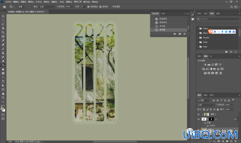Click the tolerance input field
Screen dimensions: 241x143
(x=83, y=7)
